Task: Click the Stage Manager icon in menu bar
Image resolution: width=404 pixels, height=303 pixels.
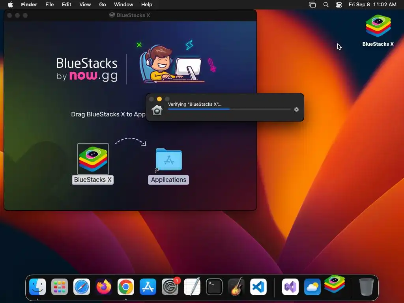Action: [x=312, y=5]
